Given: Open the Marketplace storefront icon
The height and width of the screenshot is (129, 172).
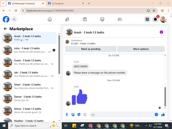Looking at the screenshot, I should 102,19.
